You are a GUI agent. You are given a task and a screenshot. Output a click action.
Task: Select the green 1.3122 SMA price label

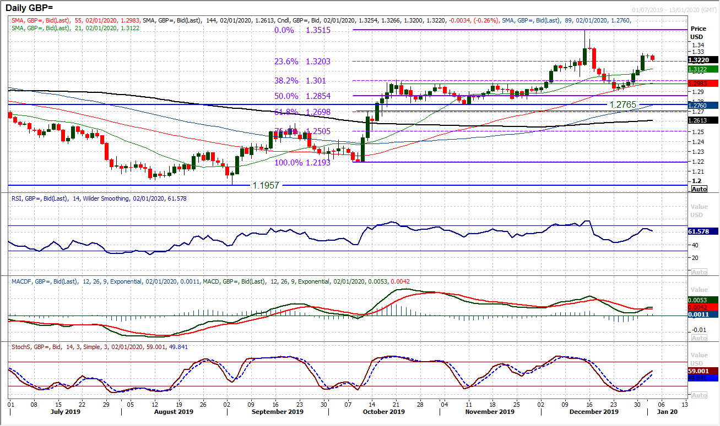coord(703,69)
